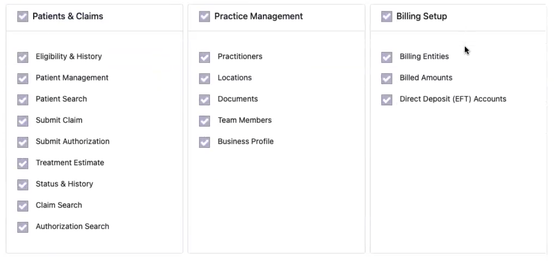Uncheck the Practitioners permission
554x261 pixels.
(204, 57)
